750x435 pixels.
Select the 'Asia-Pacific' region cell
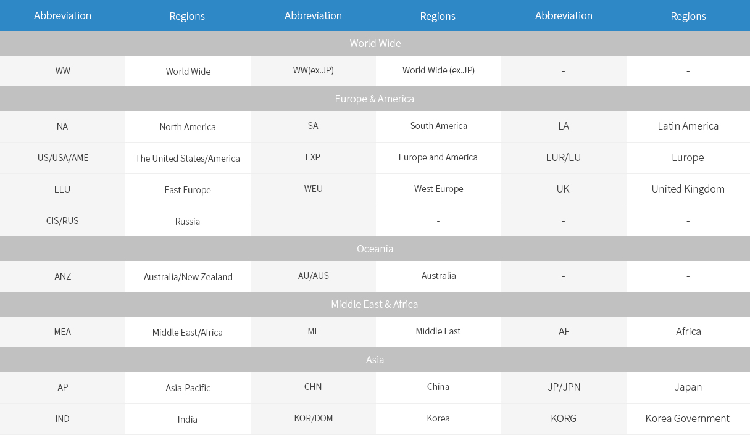coord(188,388)
